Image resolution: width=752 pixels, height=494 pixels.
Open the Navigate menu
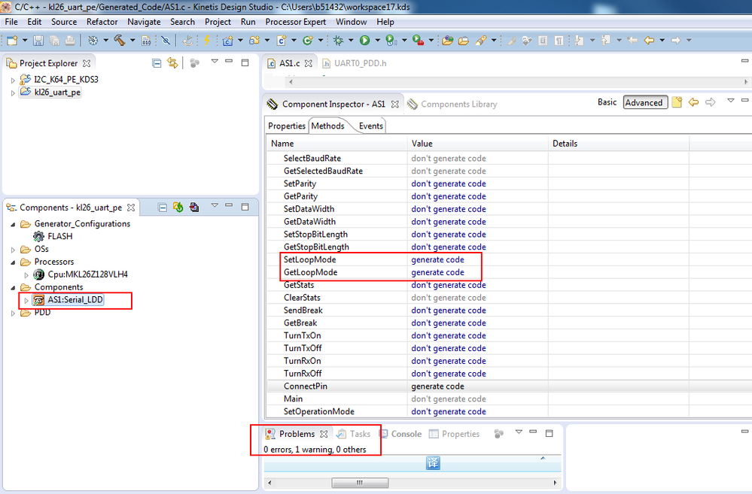tap(144, 22)
